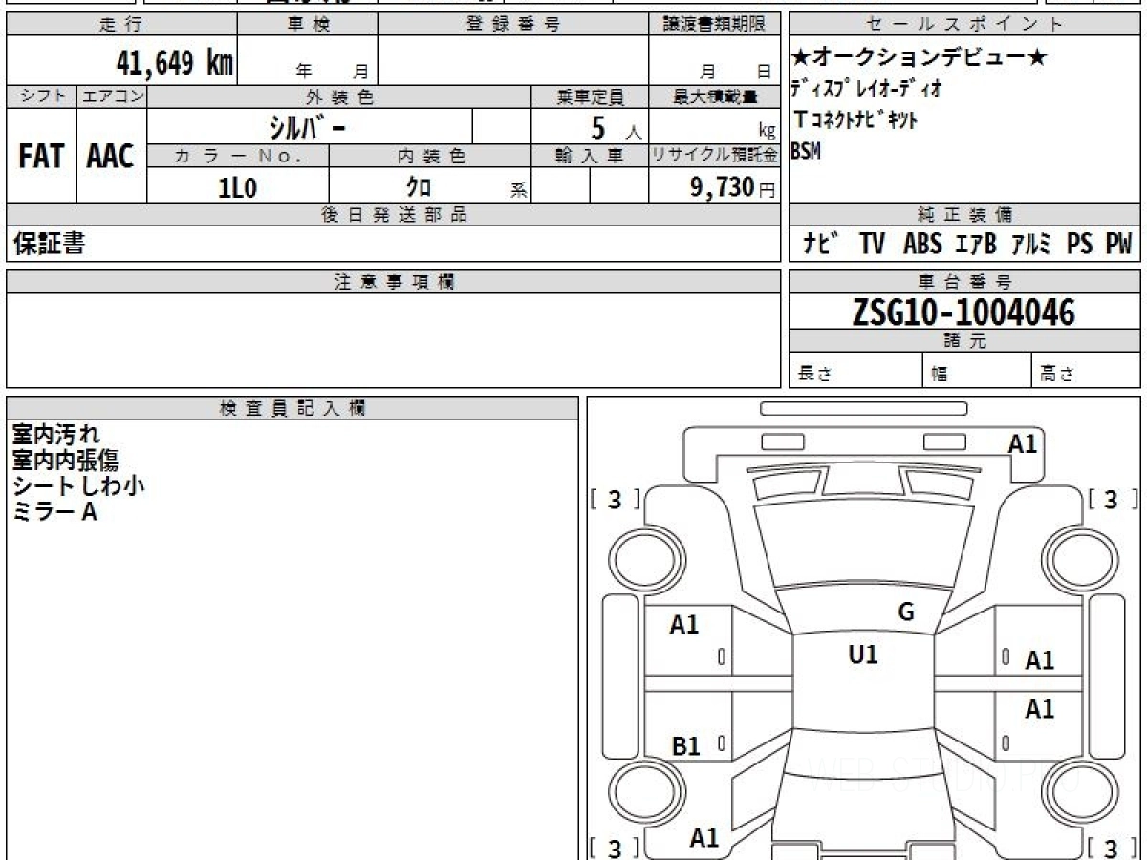The image size is (1147, 860).
Task: Click the 諸元 header
Action: [964, 341]
